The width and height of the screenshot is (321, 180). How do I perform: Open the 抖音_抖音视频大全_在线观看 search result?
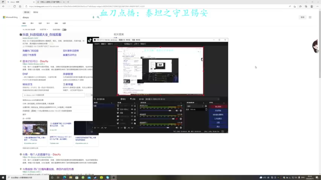[42, 35]
